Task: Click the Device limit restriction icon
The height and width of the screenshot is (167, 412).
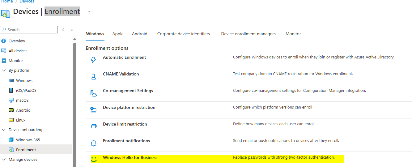Action: [93, 126]
